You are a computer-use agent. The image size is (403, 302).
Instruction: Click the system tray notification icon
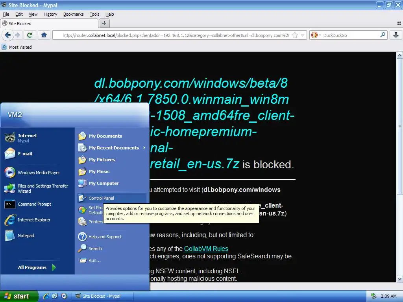374,296
